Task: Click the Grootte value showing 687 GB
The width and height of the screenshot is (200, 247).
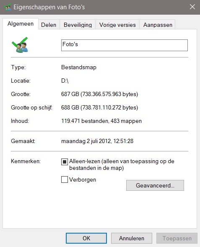Action: coord(99,94)
